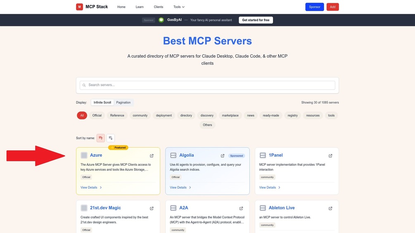Image resolution: width=415 pixels, height=233 pixels.
Task: Filter servers by Others tag
Action: coord(207,125)
